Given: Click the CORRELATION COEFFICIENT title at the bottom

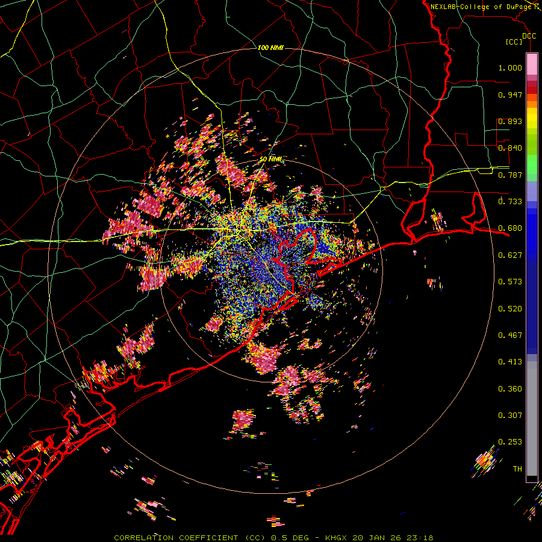Looking at the screenshot, I should pos(176,538).
